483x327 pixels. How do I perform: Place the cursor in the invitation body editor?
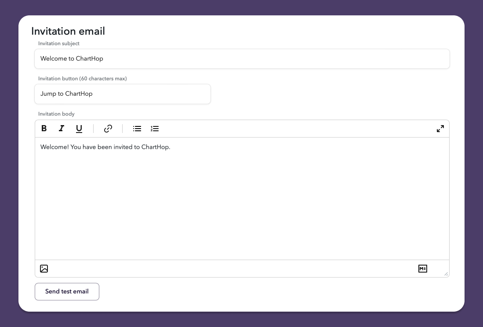click(x=242, y=198)
